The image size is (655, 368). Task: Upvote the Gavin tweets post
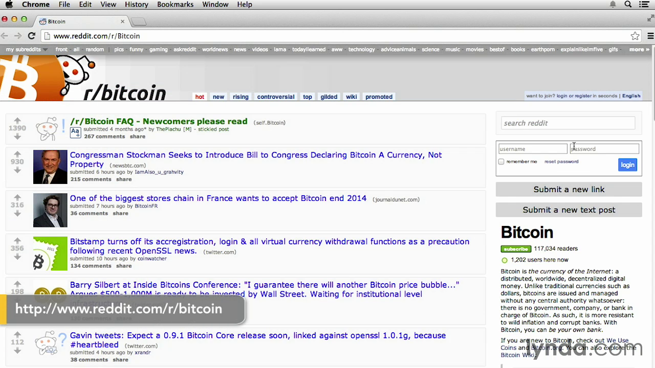[x=17, y=334]
